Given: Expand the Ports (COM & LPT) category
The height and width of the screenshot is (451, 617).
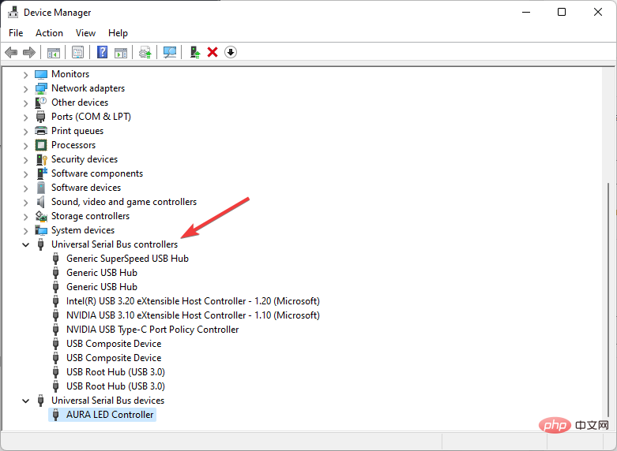Looking at the screenshot, I should click(x=25, y=117).
